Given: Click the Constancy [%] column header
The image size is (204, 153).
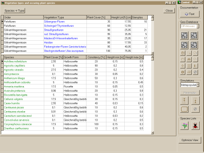Looking at the screenshot, I should [96, 57].
